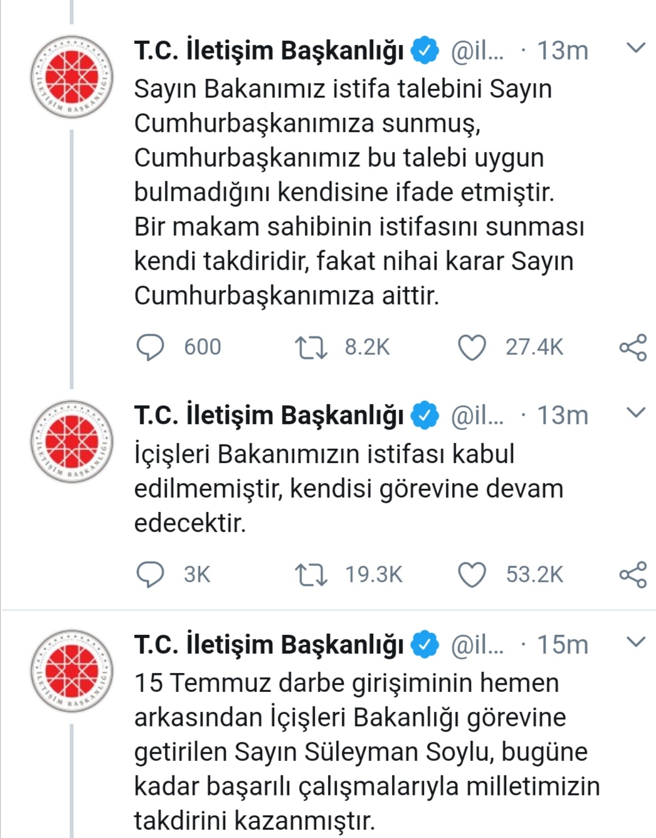
Task: Share the 'istifa talebini' tweet
Action: tap(633, 347)
